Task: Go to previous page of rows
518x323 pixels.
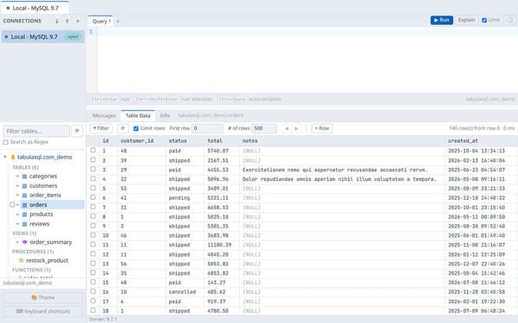Action: 287,128
